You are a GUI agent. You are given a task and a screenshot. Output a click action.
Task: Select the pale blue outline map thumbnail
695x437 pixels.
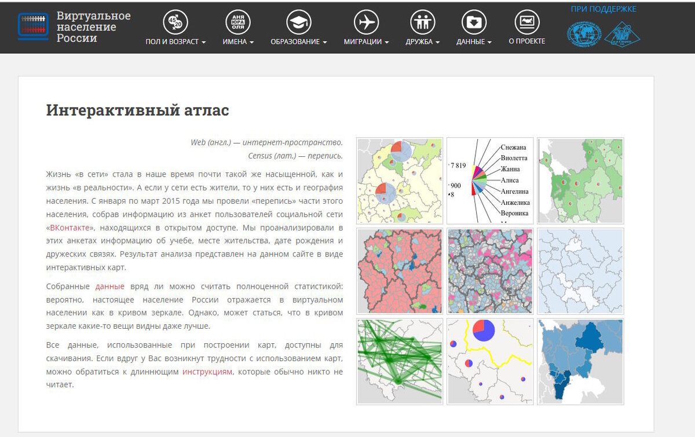click(580, 271)
